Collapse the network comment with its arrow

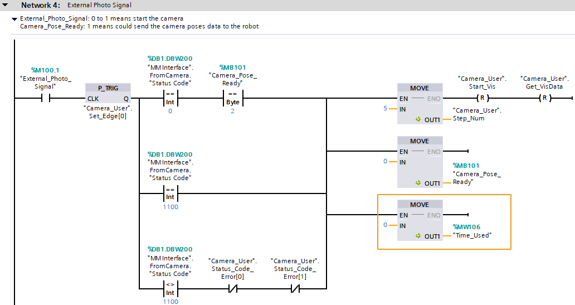[x=14, y=19]
